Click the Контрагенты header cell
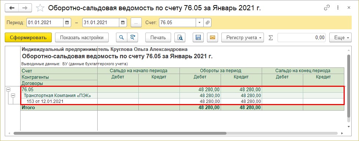This screenshot has height=141, width=359. [59, 77]
